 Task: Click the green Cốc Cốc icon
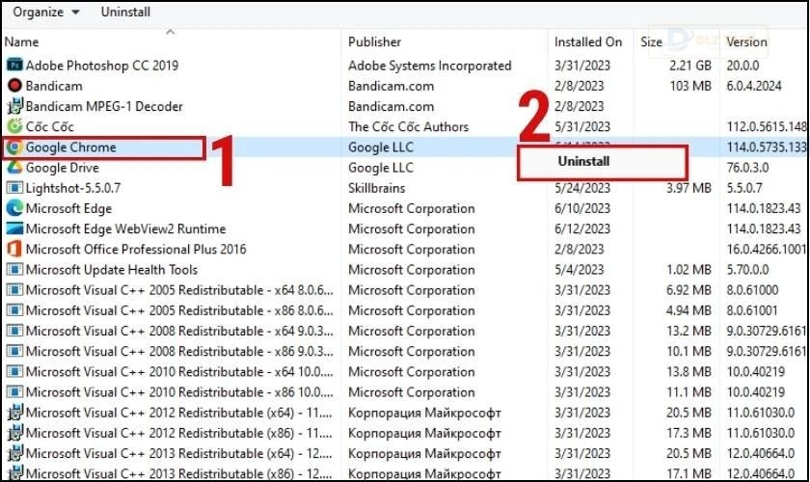pyautogui.click(x=14, y=126)
